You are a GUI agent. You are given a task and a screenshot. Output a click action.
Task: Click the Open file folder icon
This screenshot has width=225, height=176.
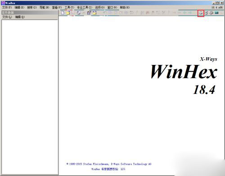[68, 13]
